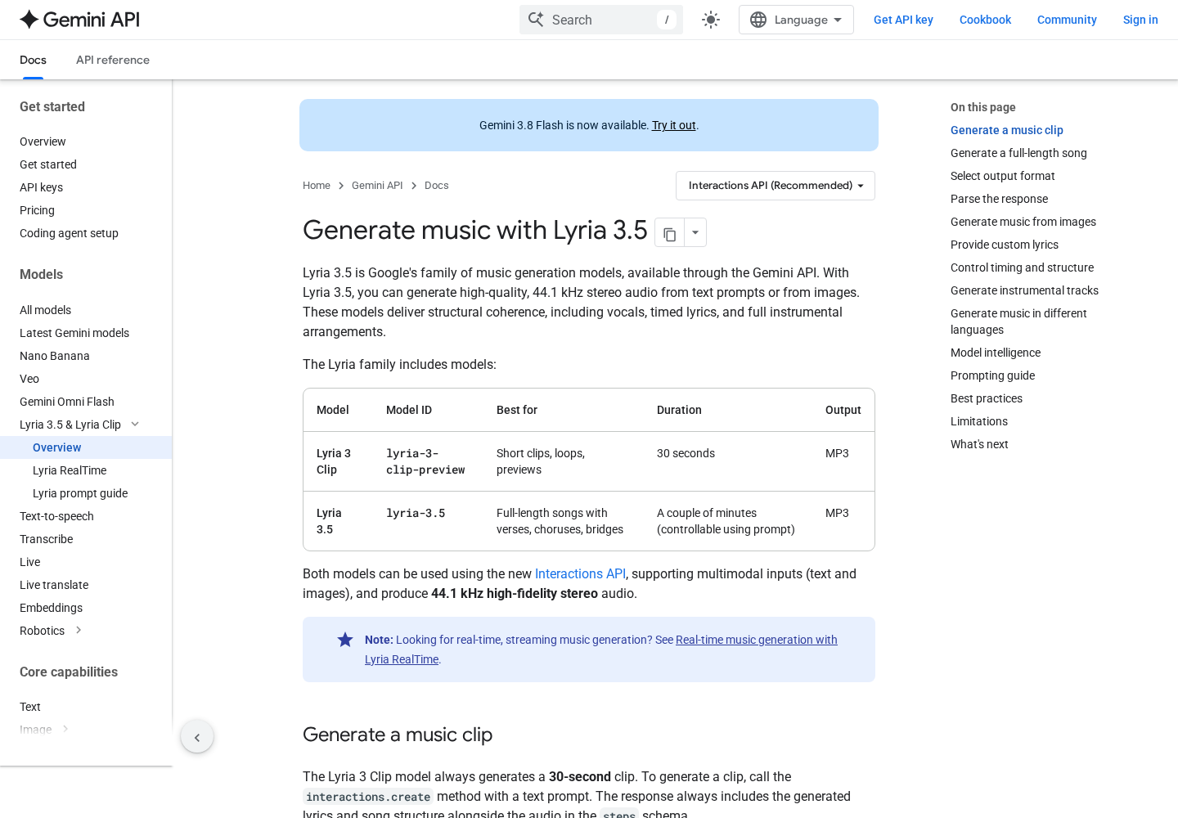The height and width of the screenshot is (818, 1178).
Task: Jump to Select output format
Action: 1002,176
